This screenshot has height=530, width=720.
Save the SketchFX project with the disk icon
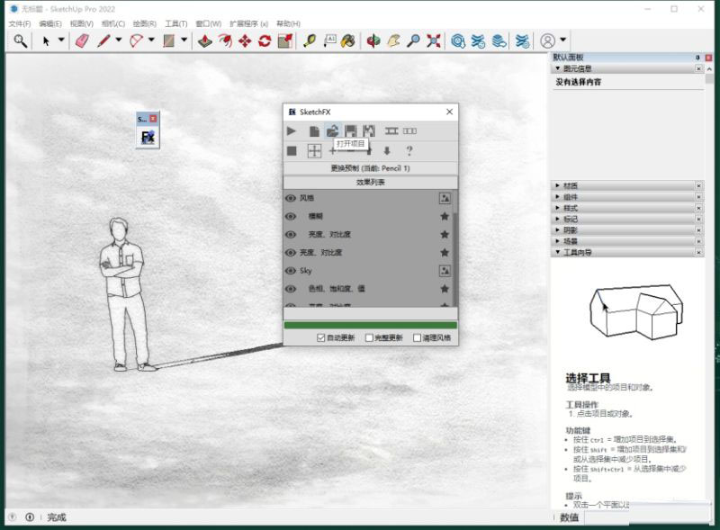pos(351,131)
